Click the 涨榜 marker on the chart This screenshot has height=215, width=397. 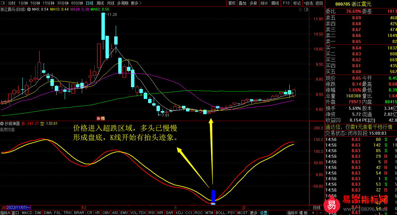coord(100,118)
